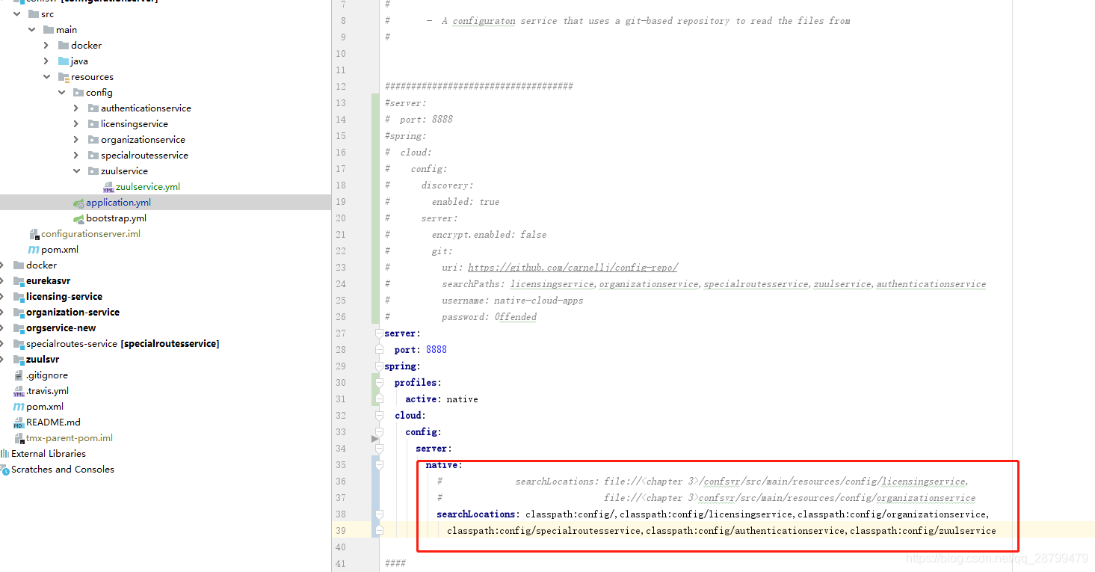Click the searchLocations key on line 38
Image resolution: width=1095 pixels, height=572 pixels.
click(476, 514)
